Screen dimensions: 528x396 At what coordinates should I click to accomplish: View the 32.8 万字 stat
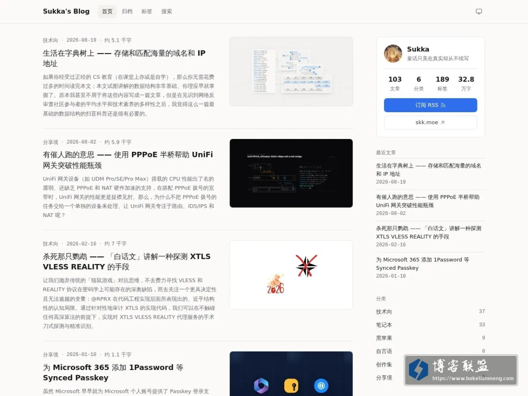click(466, 83)
